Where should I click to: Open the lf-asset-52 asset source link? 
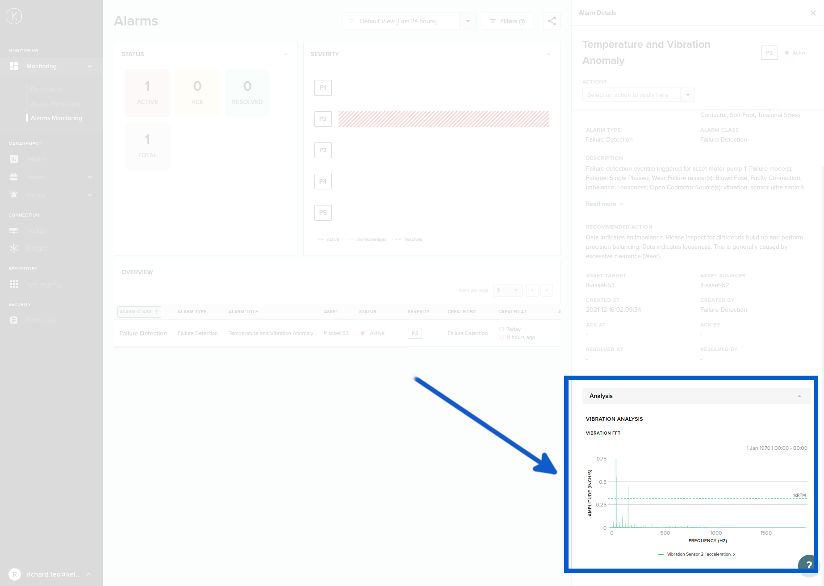pos(714,285)
